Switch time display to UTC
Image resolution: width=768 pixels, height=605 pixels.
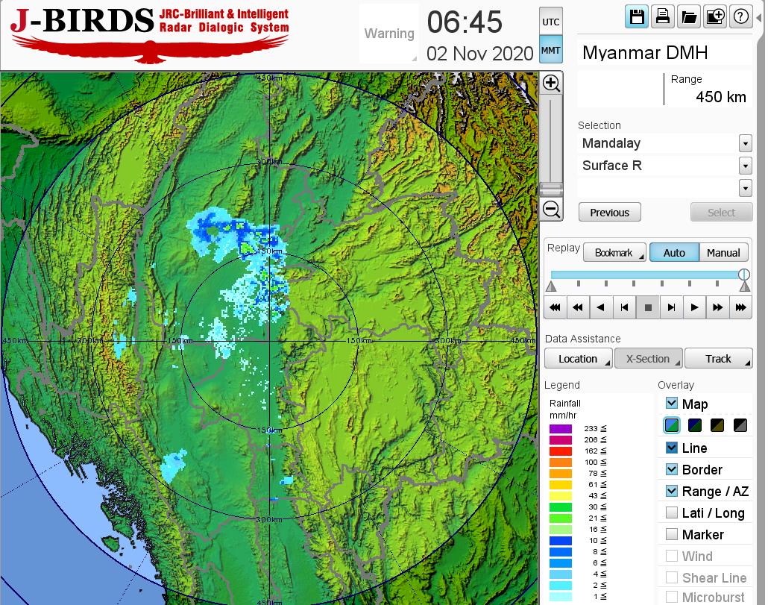point(550,22)
